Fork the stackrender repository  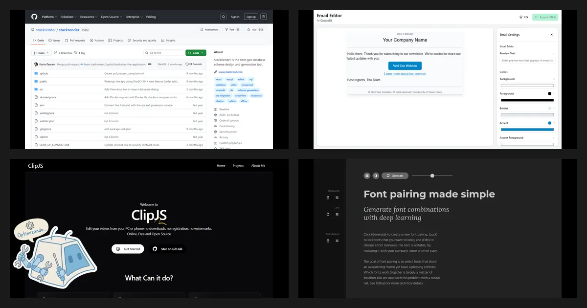tap(233, 30)
